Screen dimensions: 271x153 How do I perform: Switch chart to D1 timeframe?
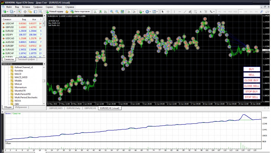click(x=251, y=12)
